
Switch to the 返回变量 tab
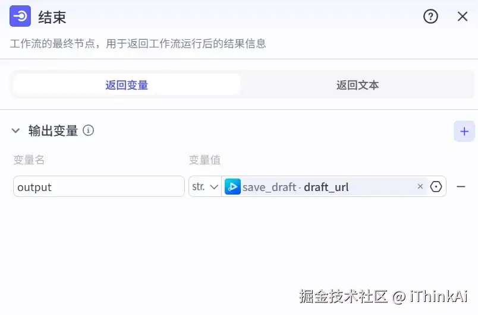point(127,85)
